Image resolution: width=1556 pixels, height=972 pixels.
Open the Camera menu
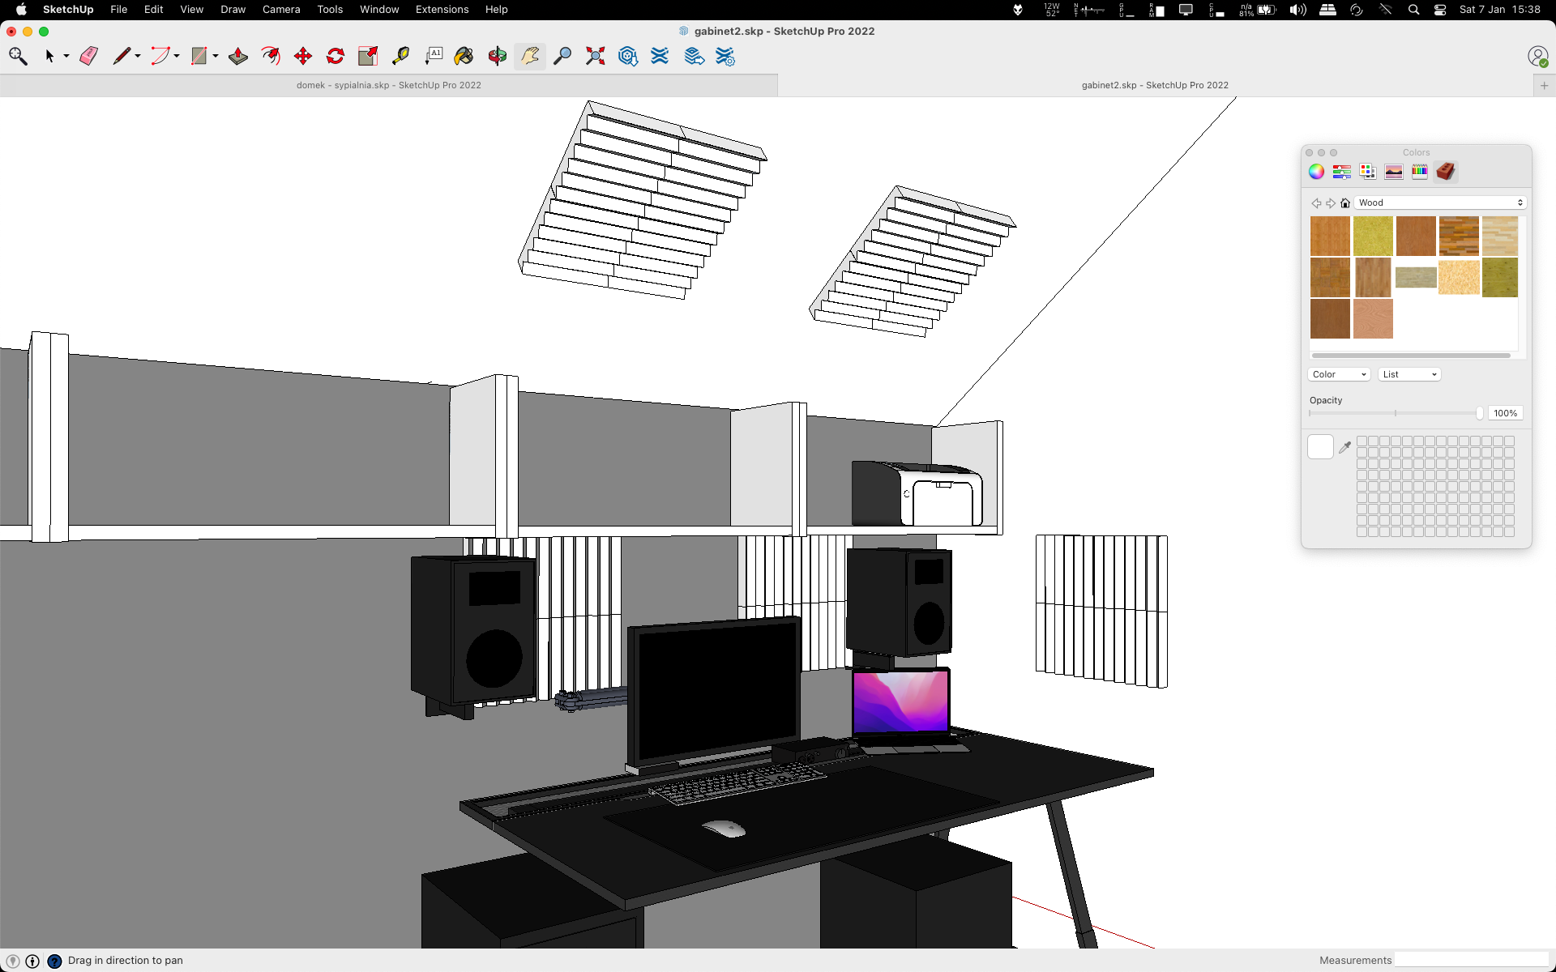281,10
